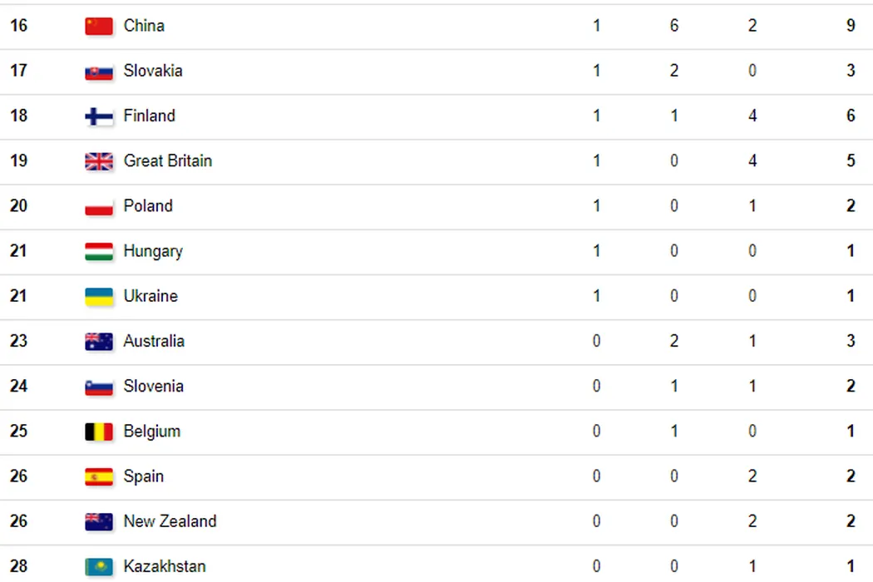Open the Great Britain country link
This screenshot has width=873, height=582.
pos(168,160)
